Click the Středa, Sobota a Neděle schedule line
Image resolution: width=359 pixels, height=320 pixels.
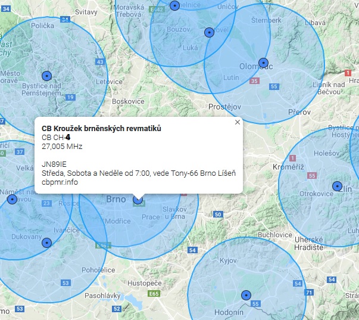tap(139, 173)
